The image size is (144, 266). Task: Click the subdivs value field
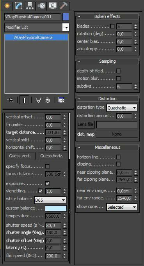tap(124, 86)
